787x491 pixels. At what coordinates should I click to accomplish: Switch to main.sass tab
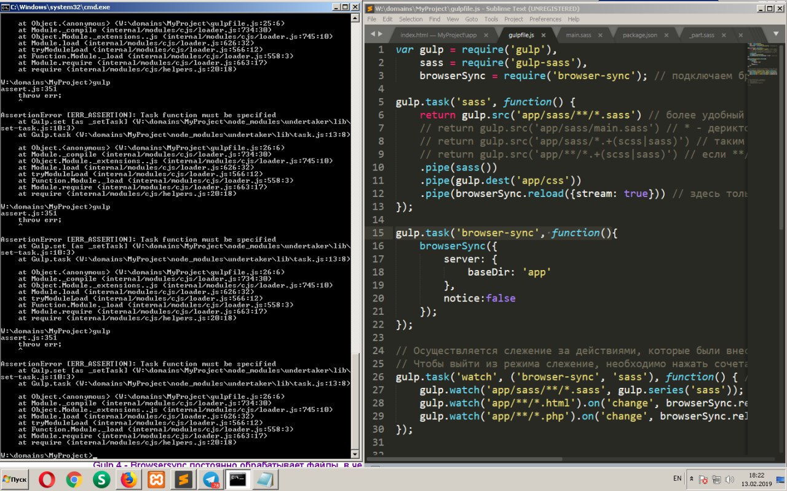click(x=579, y=35)
